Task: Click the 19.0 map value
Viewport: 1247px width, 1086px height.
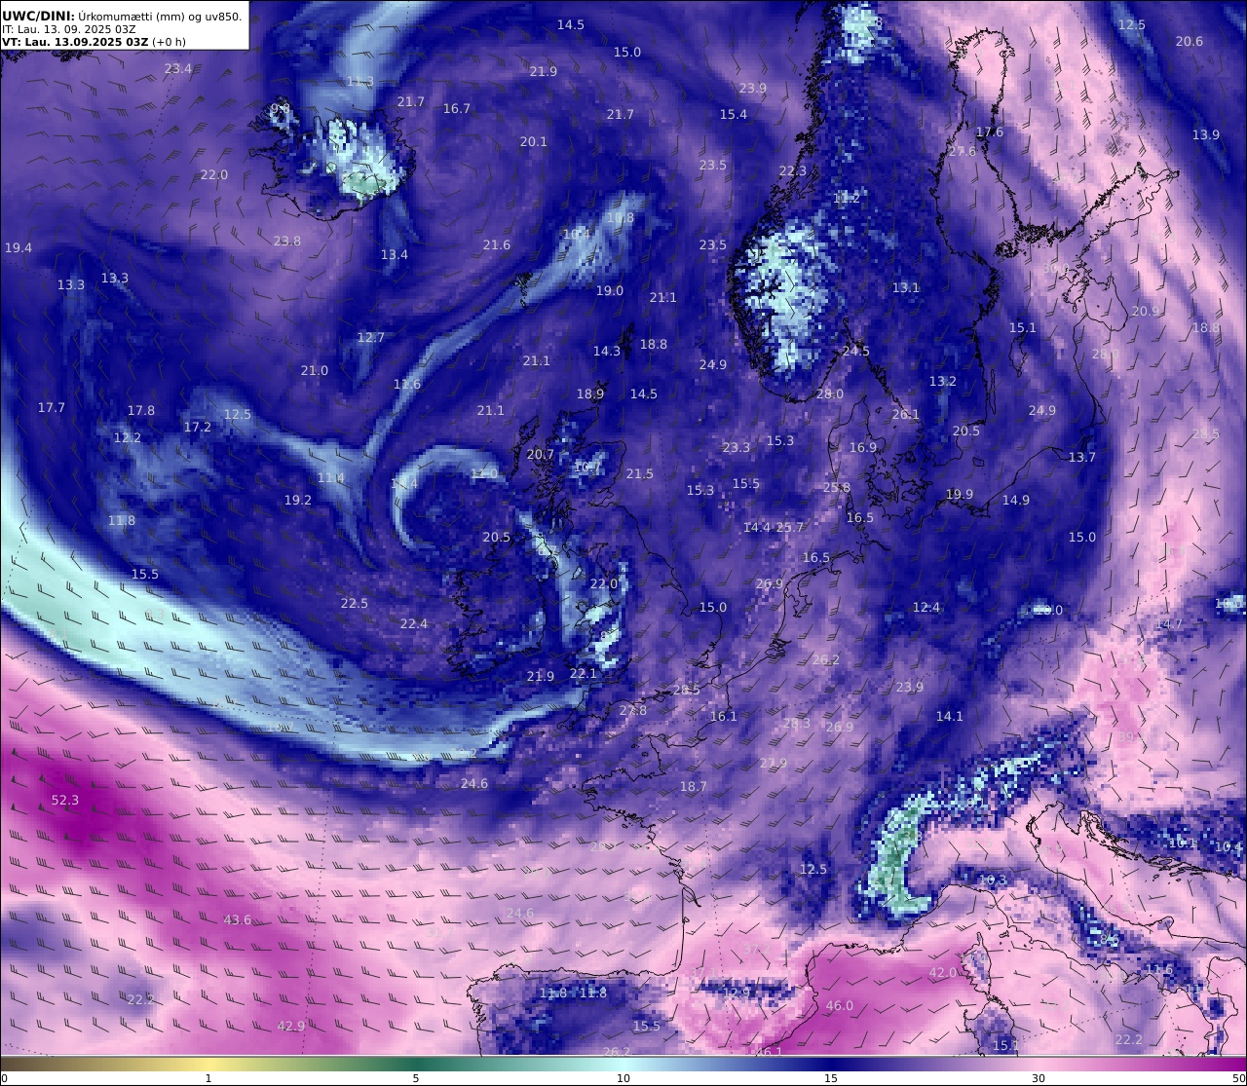Action: pyautogui.click(x=610, y=290)
